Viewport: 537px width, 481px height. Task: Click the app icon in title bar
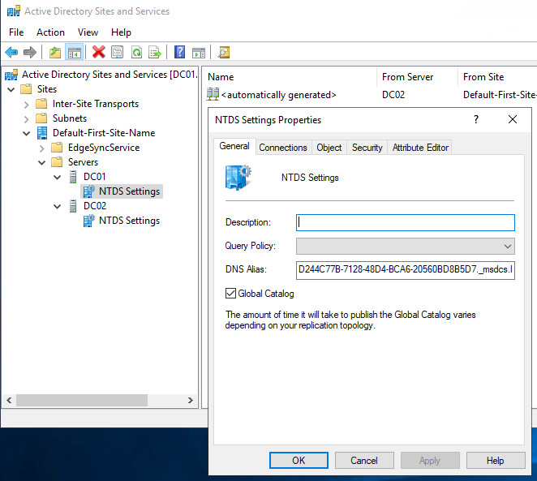13,11
